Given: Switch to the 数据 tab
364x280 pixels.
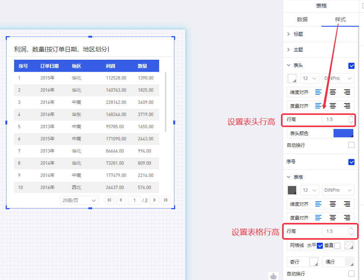Looking at the screenshot, I should [302, 19].
